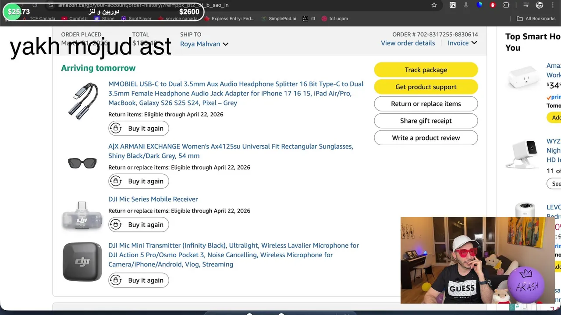Open the rtl bookmark
561x315 pixels.
[x=309, y=18]
